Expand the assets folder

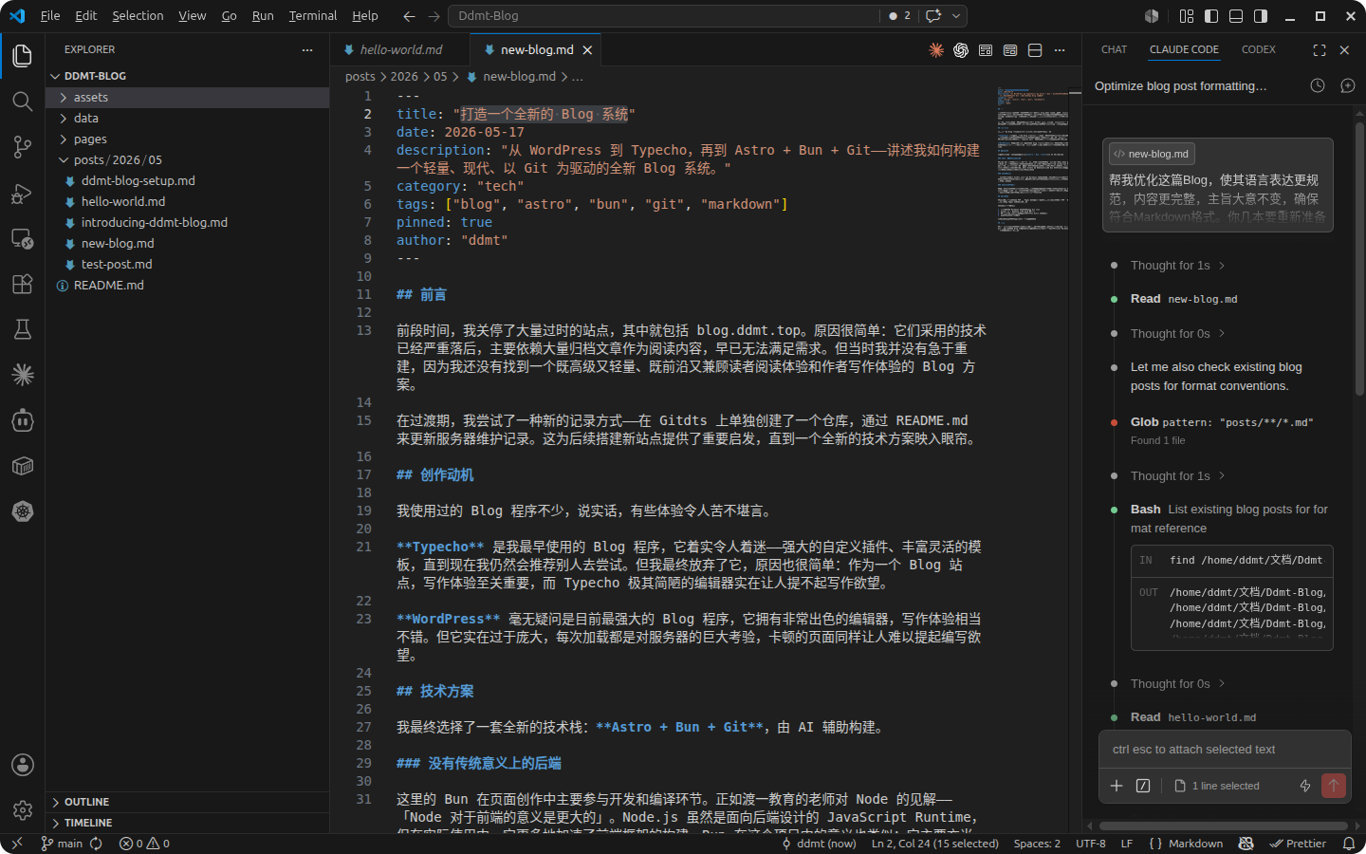(188, 98)
